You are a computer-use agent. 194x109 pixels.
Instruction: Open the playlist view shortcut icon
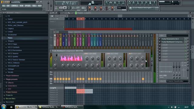(106, 3)
